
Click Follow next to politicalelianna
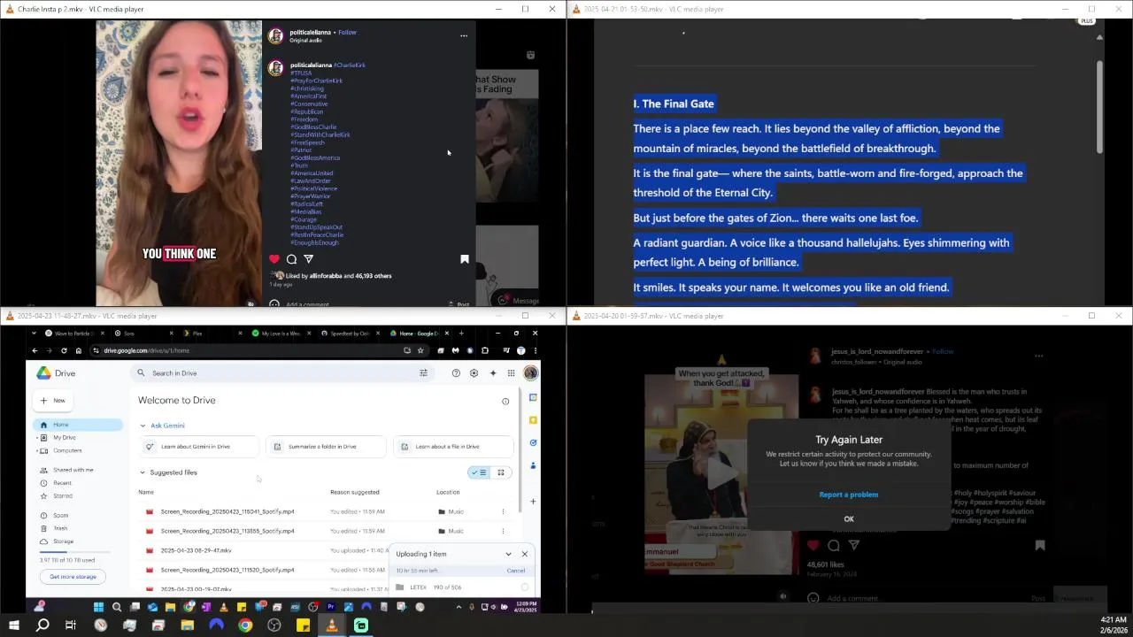tap(347, 33)
